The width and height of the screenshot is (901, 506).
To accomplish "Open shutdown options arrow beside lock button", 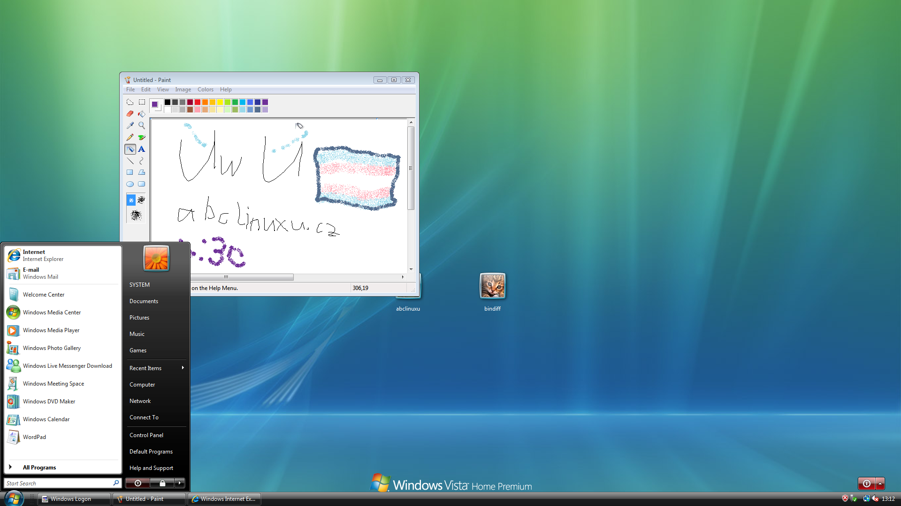I will click(180, 483).
